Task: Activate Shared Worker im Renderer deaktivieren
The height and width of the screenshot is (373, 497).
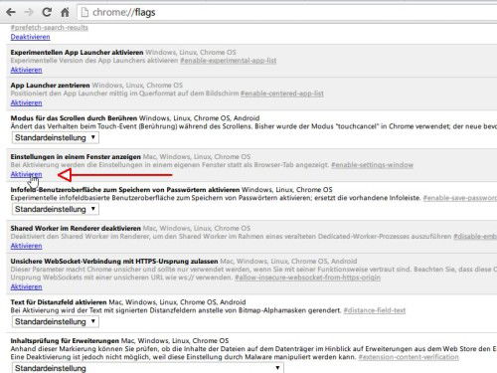Action: (x=26, y=246)
